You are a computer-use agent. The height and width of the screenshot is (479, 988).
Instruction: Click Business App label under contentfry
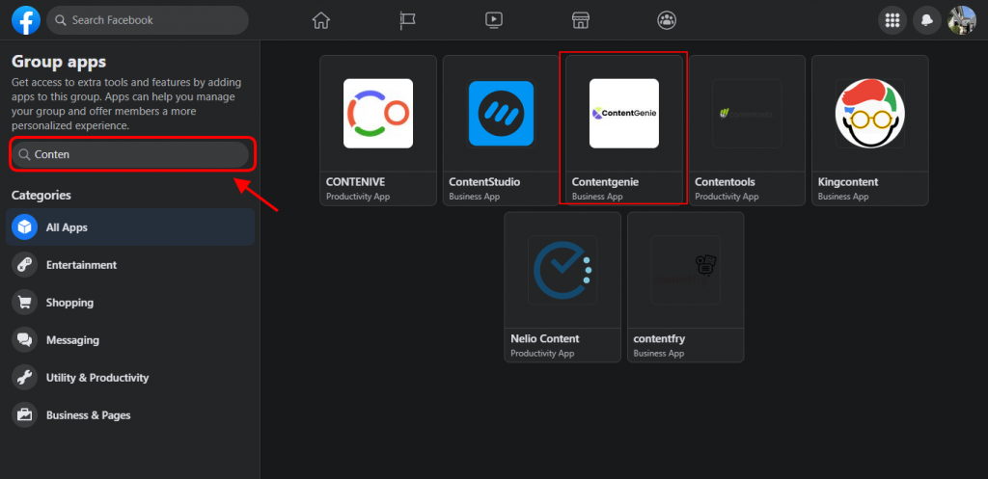pos(658,353)
